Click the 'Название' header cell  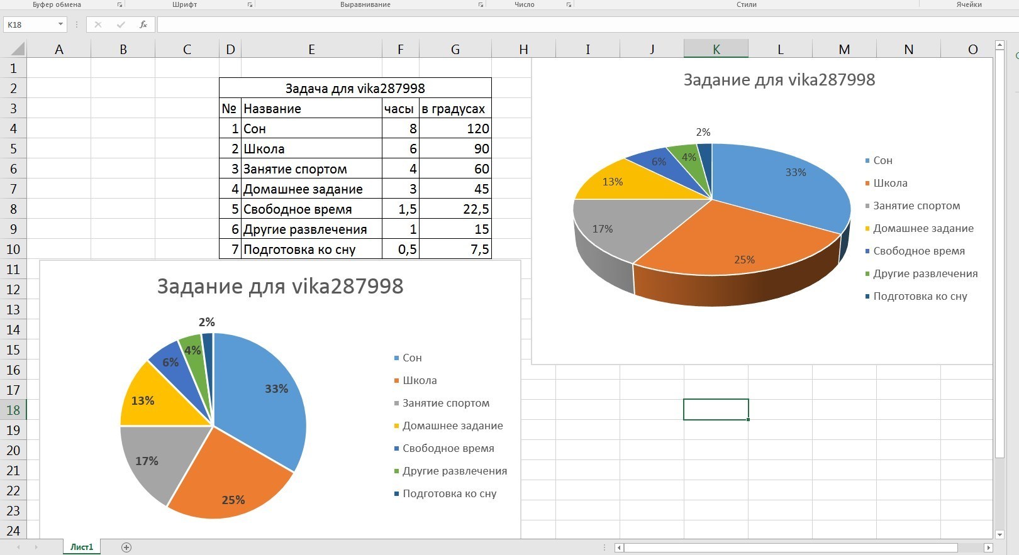311,108
